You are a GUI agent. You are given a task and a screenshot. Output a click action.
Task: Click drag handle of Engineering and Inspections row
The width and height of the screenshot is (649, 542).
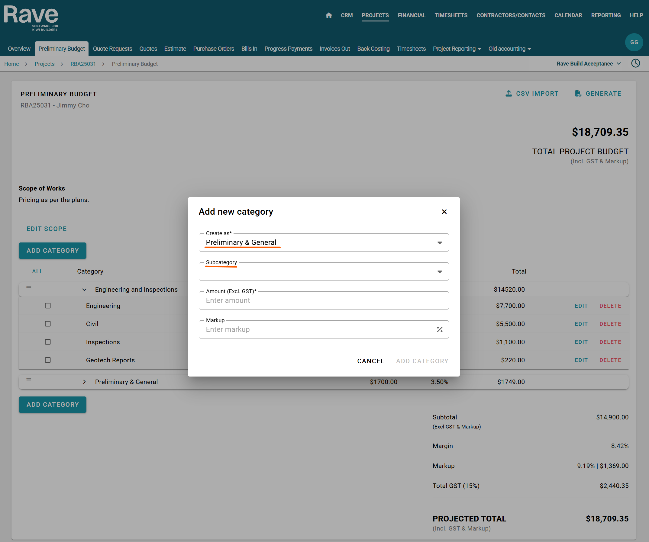(29, 287)
